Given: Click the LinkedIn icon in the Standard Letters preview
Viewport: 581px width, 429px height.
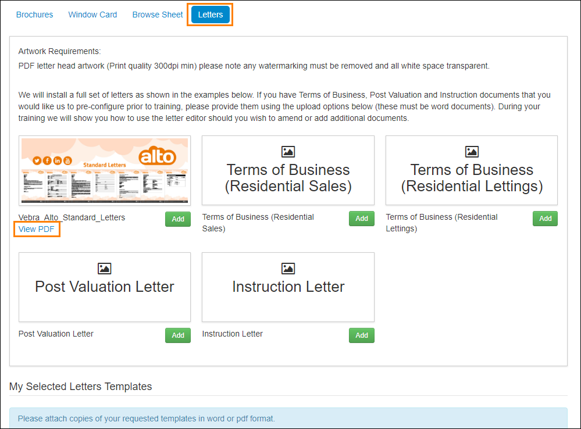Looking at the screenshot, I should (x=58, y=160).
